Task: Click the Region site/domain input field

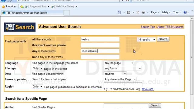Action: 123,85
